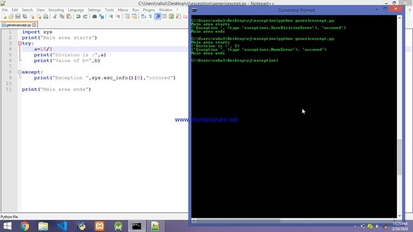Open the Windows Start button
This screenshot has height=232, width=413.
(x=7, y=226)
